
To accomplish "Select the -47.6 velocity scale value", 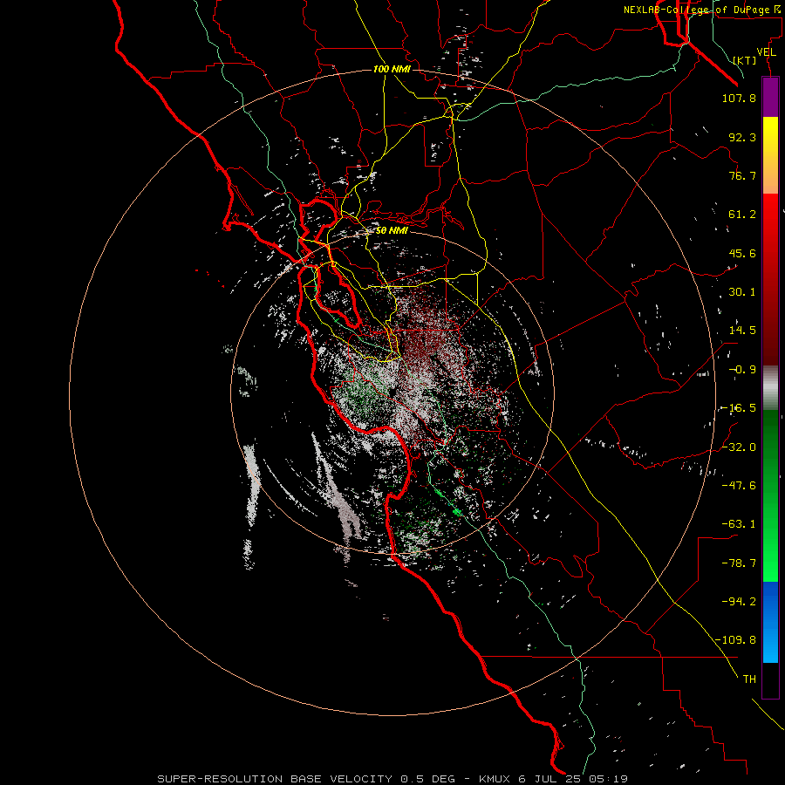I will pyautogui.click(x=739, y=486).
